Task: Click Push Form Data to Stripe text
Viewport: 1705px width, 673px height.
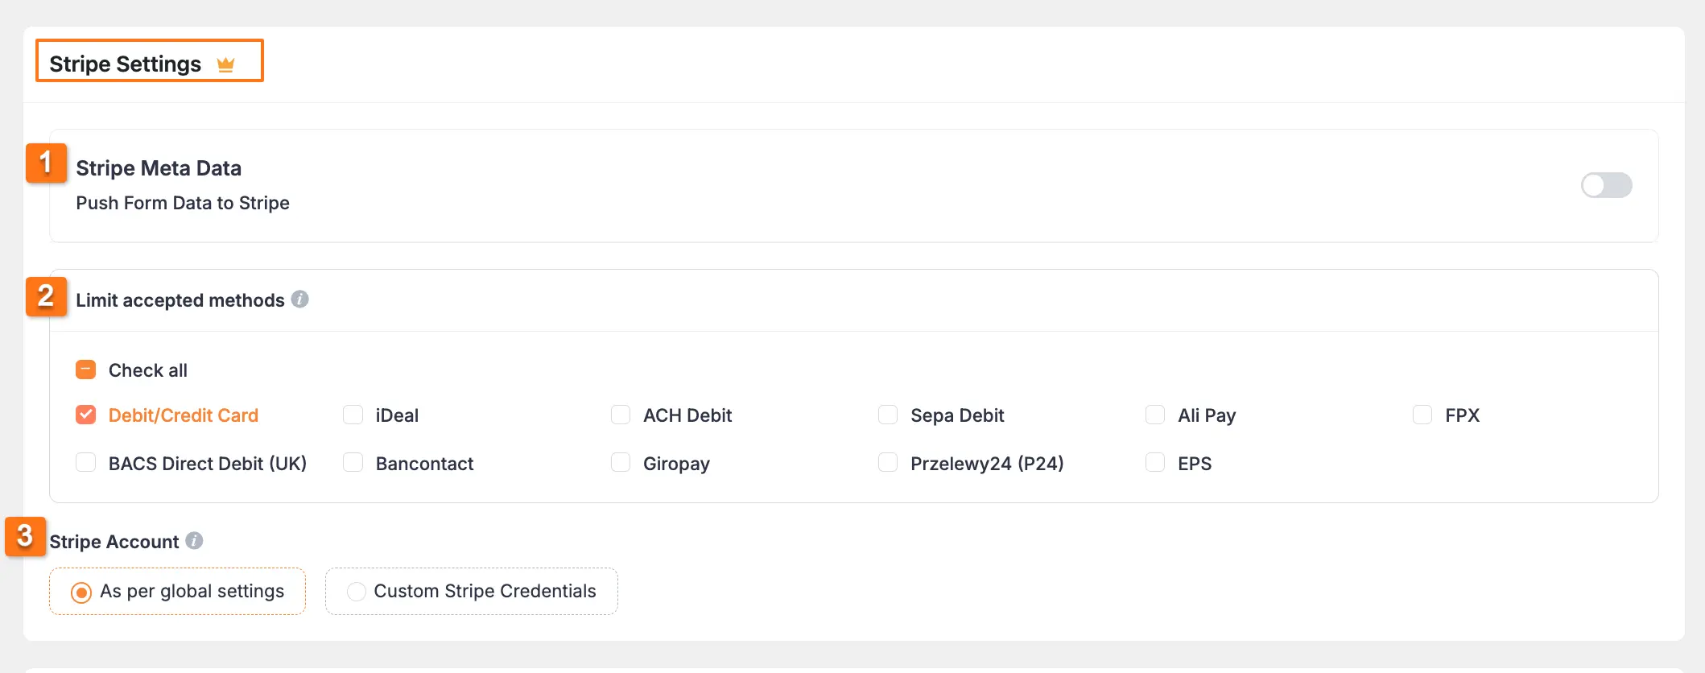Action: (183, 203)
